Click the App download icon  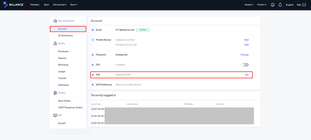(304, 5)
